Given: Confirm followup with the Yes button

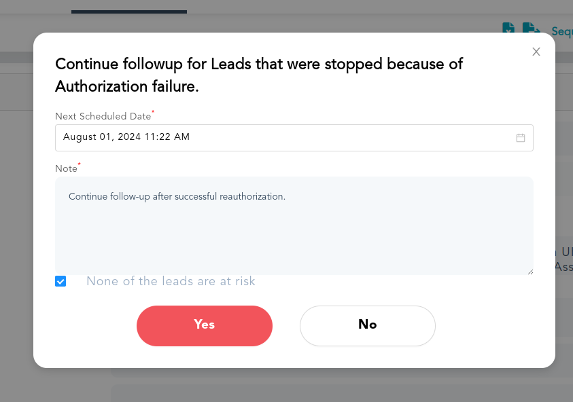Looking at the screenshot, I should click(x=205, y=326).
